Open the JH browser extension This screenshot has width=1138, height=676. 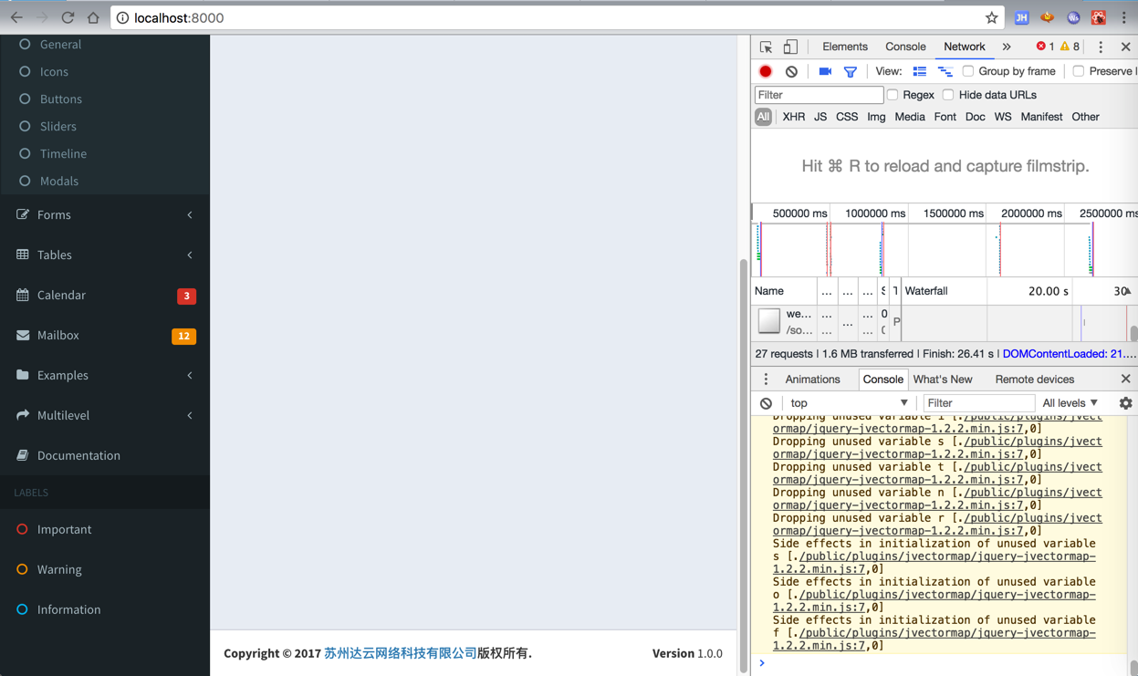[1021, 17]
